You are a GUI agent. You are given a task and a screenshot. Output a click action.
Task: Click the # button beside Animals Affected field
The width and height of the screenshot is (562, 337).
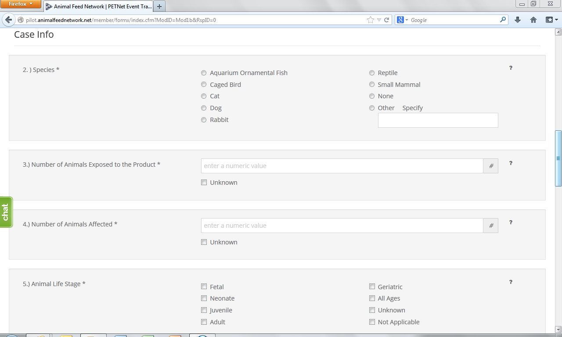point(491,226)
